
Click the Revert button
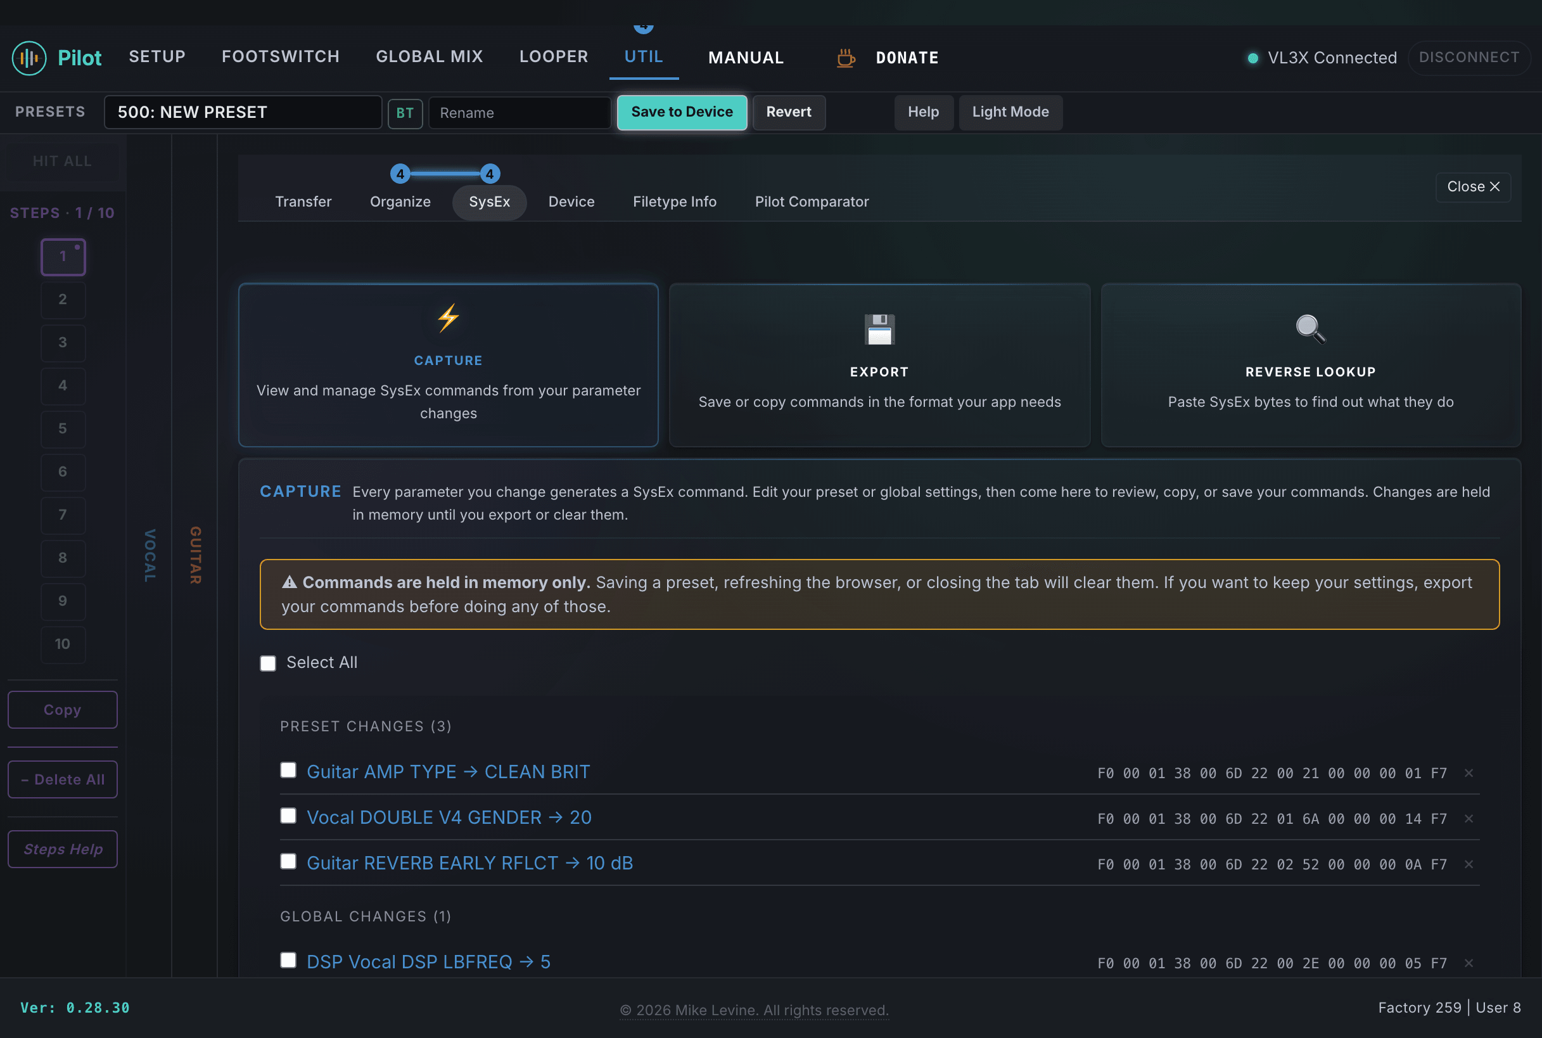pos(788,112)
